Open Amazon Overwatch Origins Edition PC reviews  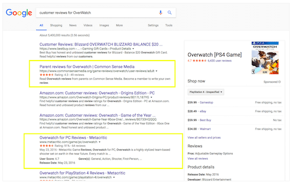coord(97,93)
